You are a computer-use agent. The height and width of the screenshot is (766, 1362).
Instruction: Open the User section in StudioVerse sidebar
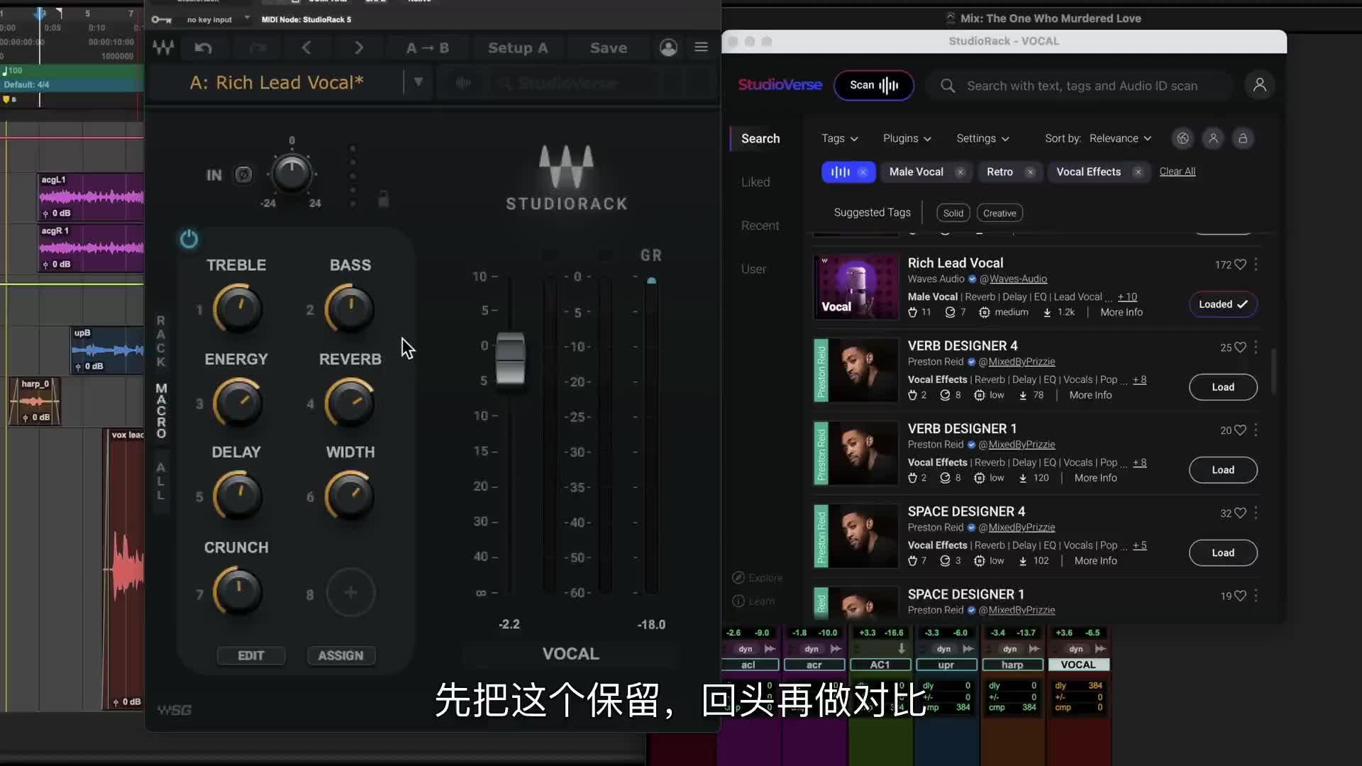pos(753,270)
